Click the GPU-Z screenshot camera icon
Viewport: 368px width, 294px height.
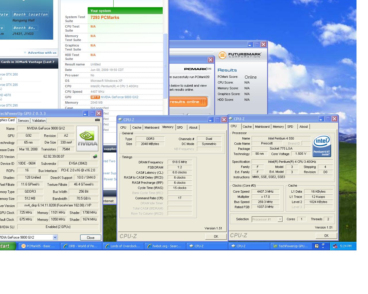point(97,120)
